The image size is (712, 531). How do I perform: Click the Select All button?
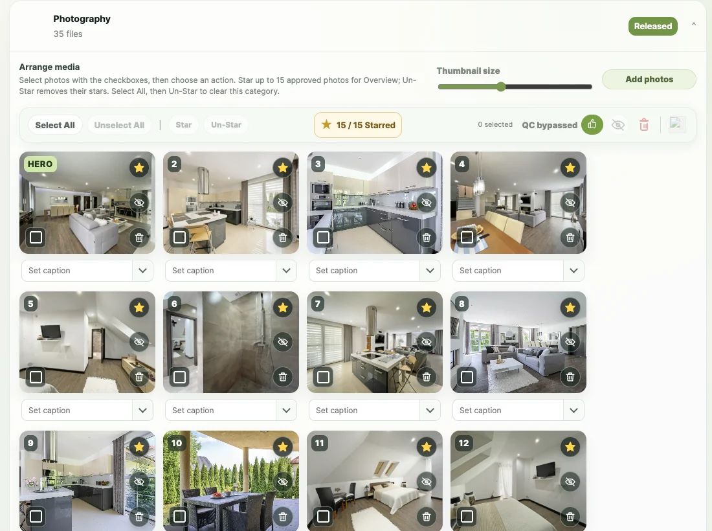point(55,125)
